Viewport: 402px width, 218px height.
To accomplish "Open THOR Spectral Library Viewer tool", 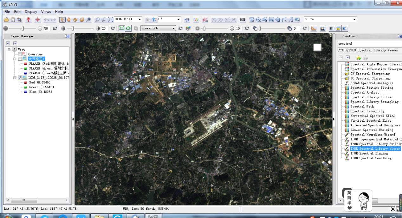I will coord(375,149).
